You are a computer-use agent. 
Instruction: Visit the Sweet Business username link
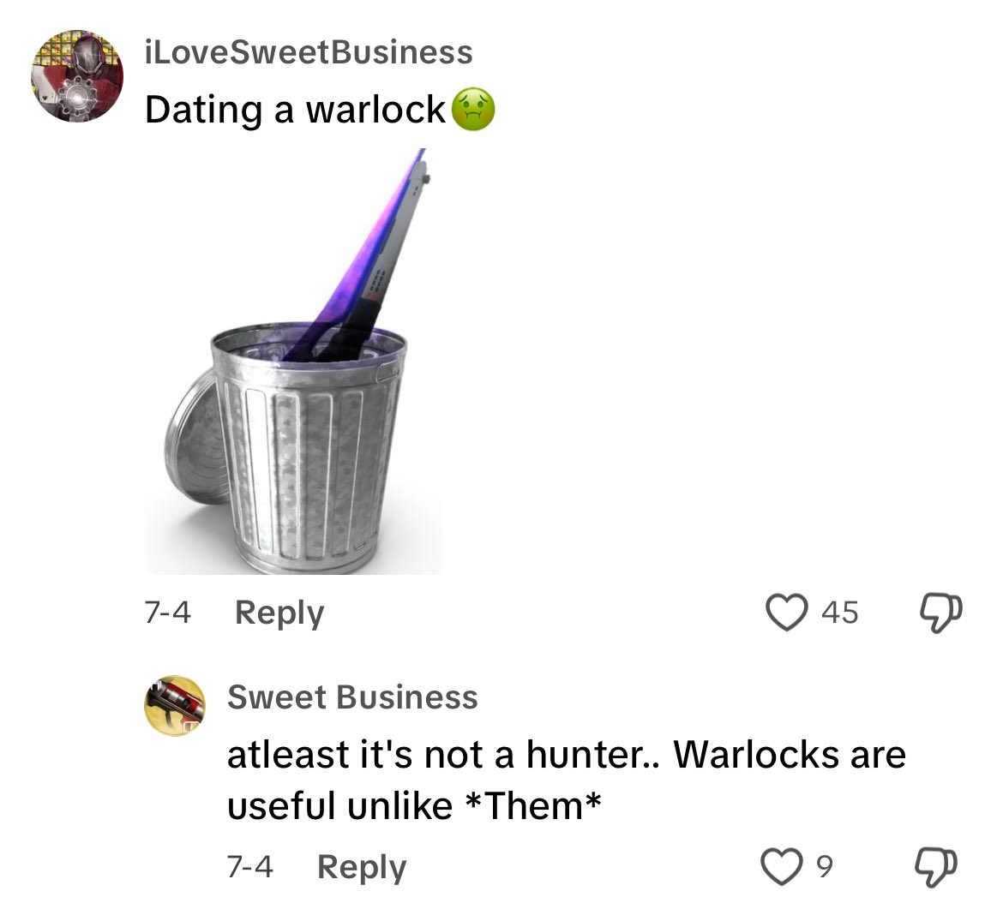[x=352, y=697]
